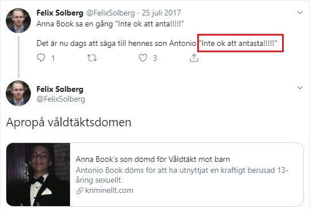Viewport: 313px width, 209px height.
Task: Click the Apropå våldtäktsdomen tweet text
Action: [x=69, y=122]
